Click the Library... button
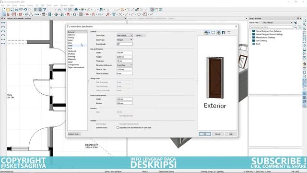307x173 pixels. pyautogui.click(x=140, y=35)
